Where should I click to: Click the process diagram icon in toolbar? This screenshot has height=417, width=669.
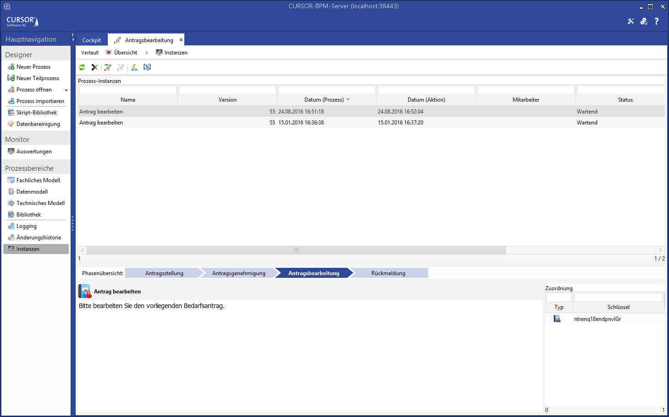tap(134, 67)
